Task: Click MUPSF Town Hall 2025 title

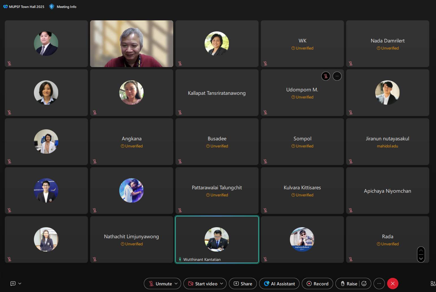Action: pos(27,7)
